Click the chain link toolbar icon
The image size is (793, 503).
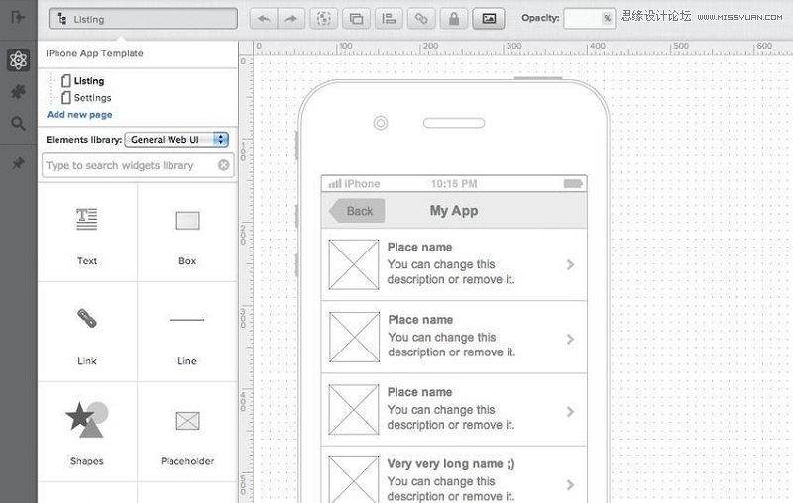pos(421,19)
